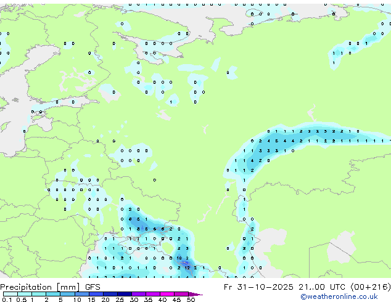
Task: Click the legend label '25'
Action: tap(120, 300)
